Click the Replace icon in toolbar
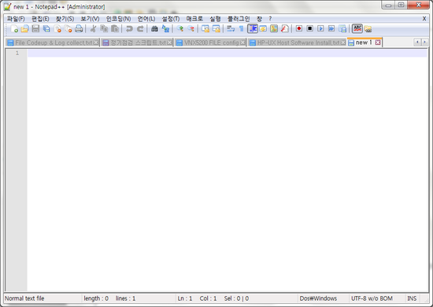 point(165,28)
